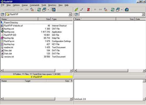Click the left pane pause transfer button
The width and height of the screenshot is (146, 105).
pos(22,10)
